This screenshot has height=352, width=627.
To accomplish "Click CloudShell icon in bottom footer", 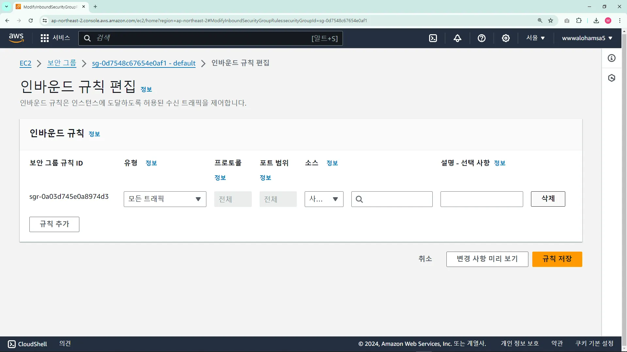I will click(12, 344).
